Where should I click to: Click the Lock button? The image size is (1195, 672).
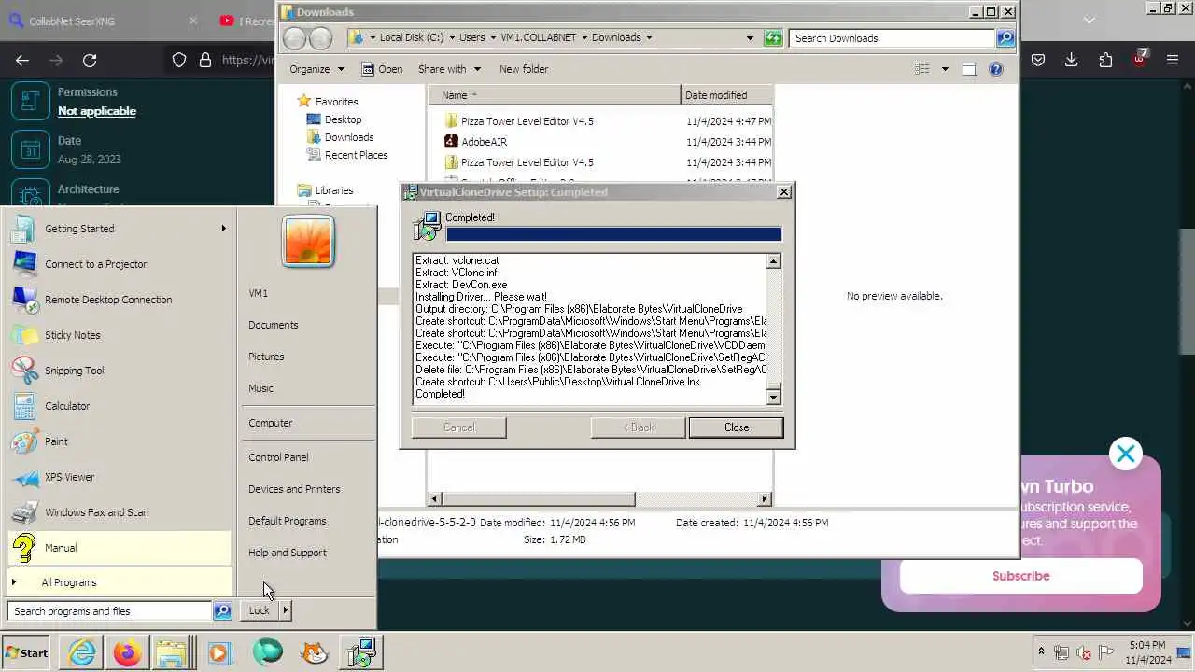click(259, 610)
